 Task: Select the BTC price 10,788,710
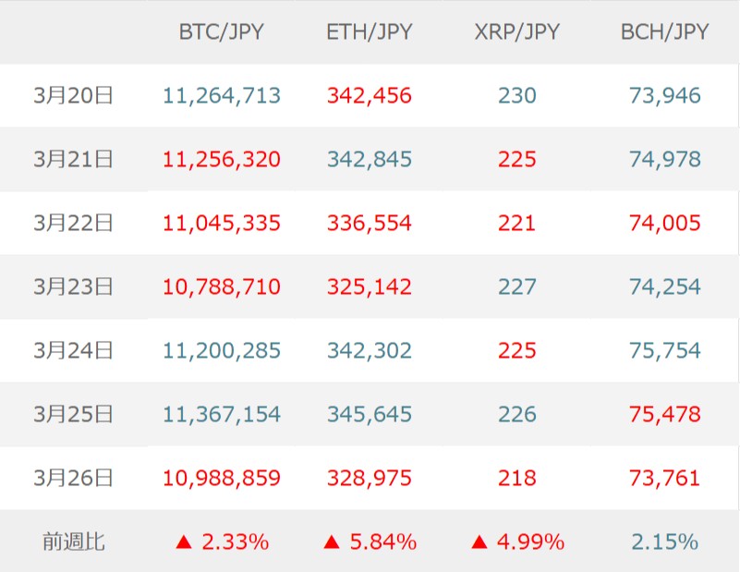[222, 286]
